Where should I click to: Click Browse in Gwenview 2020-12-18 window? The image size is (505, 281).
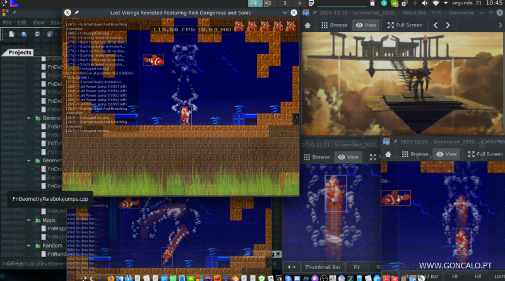[x=335, y=25]
